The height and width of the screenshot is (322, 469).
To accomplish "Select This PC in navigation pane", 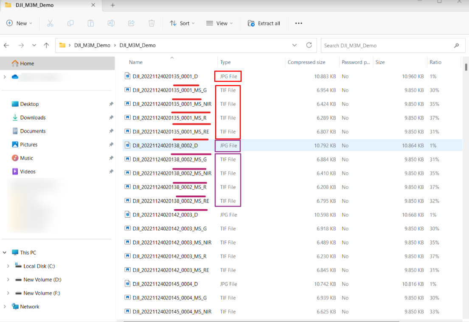I will [28, 253].
